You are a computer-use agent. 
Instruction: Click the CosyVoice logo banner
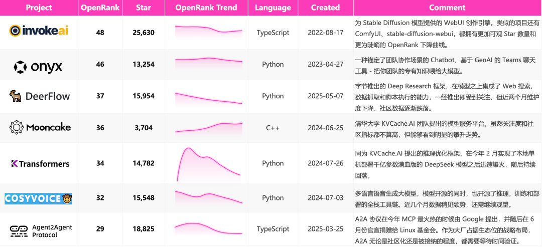coord(38,198)
